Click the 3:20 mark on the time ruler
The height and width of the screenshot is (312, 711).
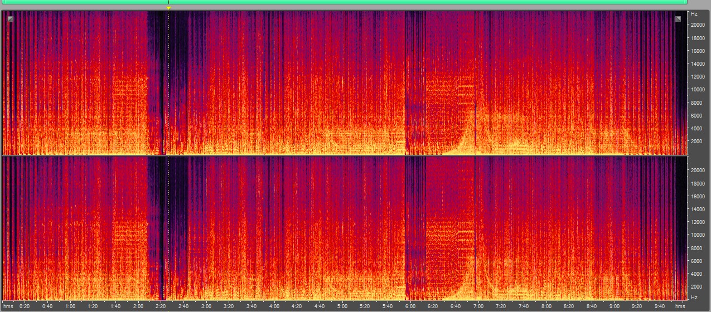(x=229, y=306)
